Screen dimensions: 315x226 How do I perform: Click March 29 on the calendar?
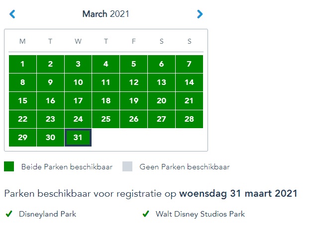click(x=22, y=138)
